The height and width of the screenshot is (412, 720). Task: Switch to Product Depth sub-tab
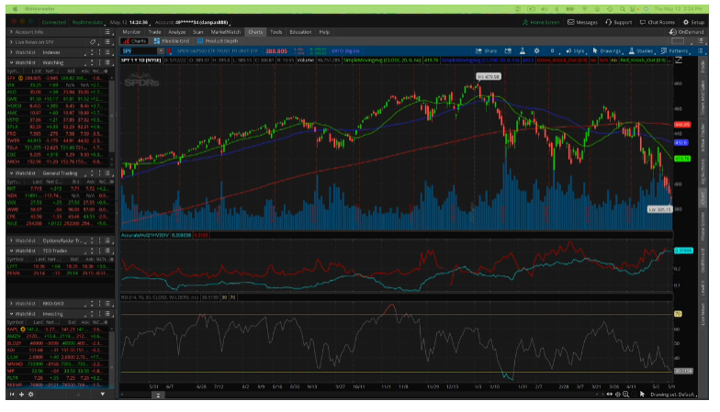[x=218, y=41]
